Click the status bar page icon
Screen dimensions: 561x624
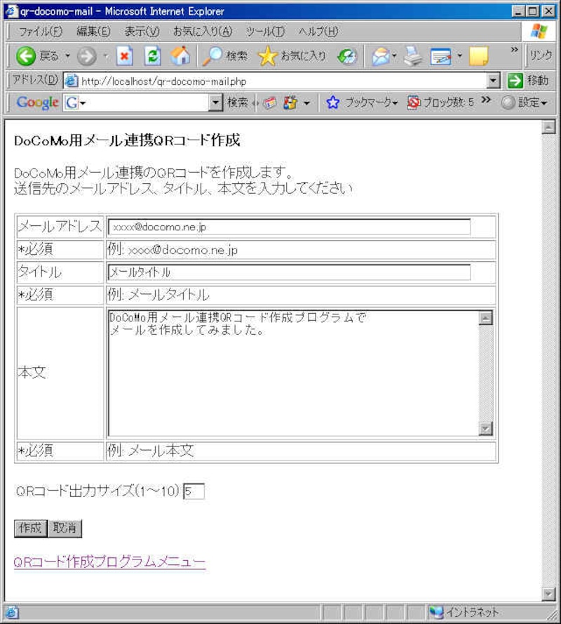pos(11,612)
